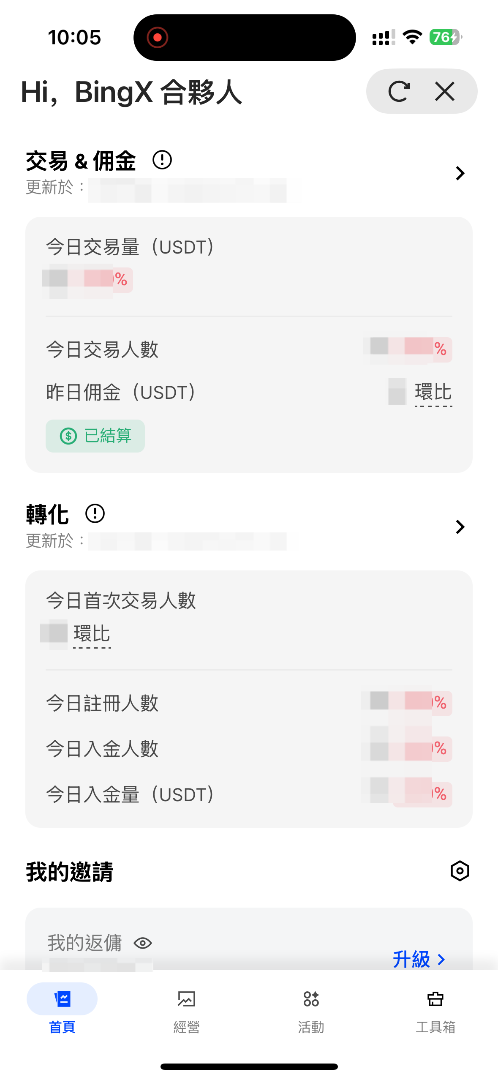Expand 交易 & 佣金 section chevron

[x=460, y=173]
